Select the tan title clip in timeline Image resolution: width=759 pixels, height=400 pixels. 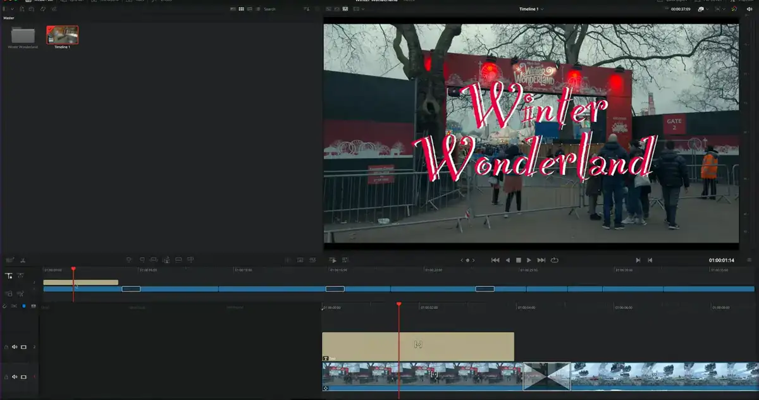pyautogui.click(x=418, y=346)
